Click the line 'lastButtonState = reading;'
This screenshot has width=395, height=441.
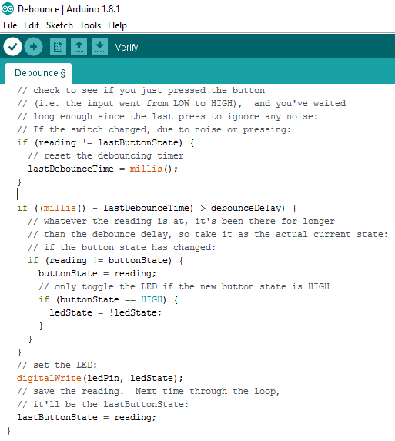86,417
